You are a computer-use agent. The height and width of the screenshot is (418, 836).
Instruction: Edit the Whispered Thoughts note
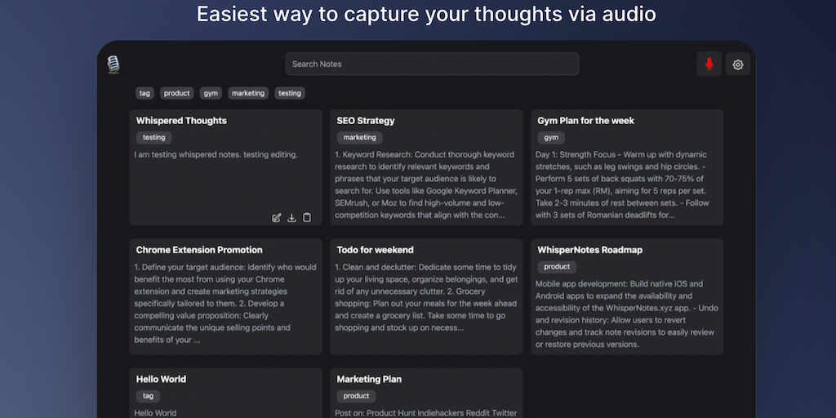pos(277,217)
